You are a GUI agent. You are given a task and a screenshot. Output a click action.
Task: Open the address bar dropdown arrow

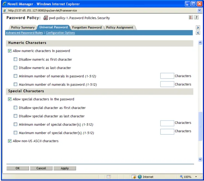[199, 10]
